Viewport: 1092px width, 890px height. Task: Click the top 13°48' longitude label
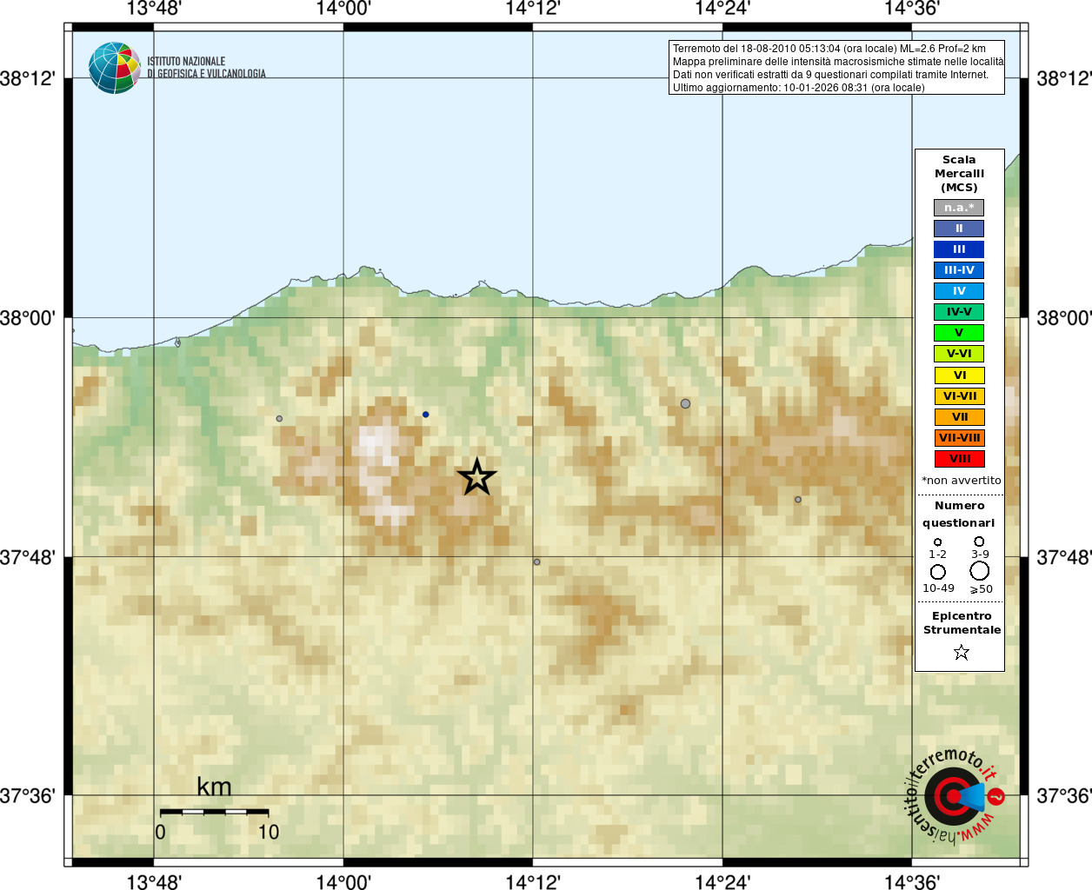coord(154,10)
